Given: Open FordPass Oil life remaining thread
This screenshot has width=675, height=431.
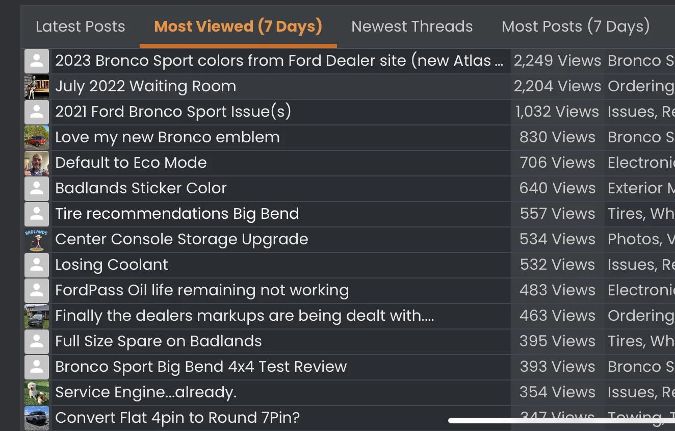Looking at the screenshot, I should tap(202, 290).
